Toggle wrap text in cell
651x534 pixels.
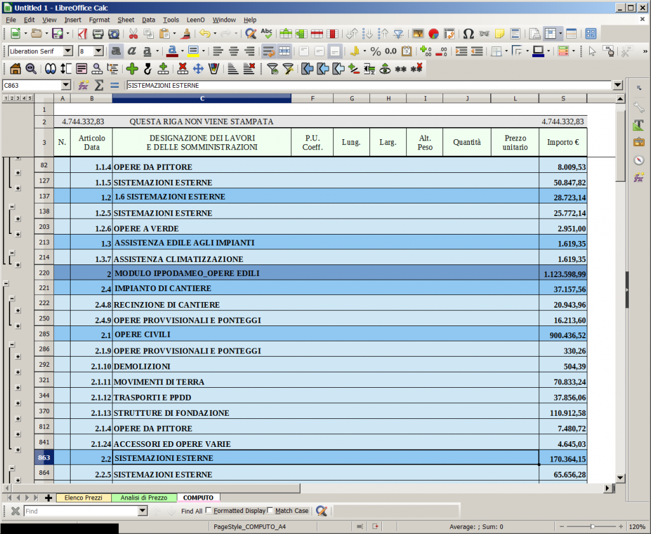coord(269,51)
